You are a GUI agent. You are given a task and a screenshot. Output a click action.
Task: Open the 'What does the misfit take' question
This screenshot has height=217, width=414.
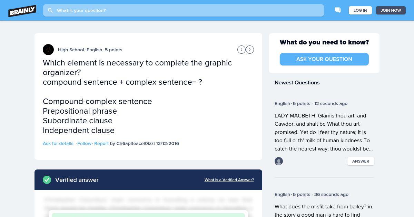[x=323, y=210]
